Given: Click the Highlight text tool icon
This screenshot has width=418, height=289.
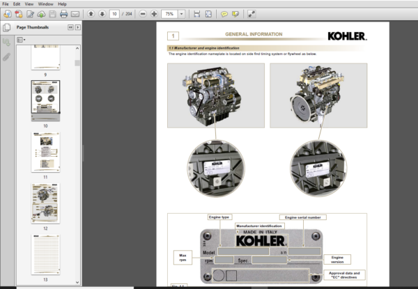Looking at the screenshot, I should [235, 14].
